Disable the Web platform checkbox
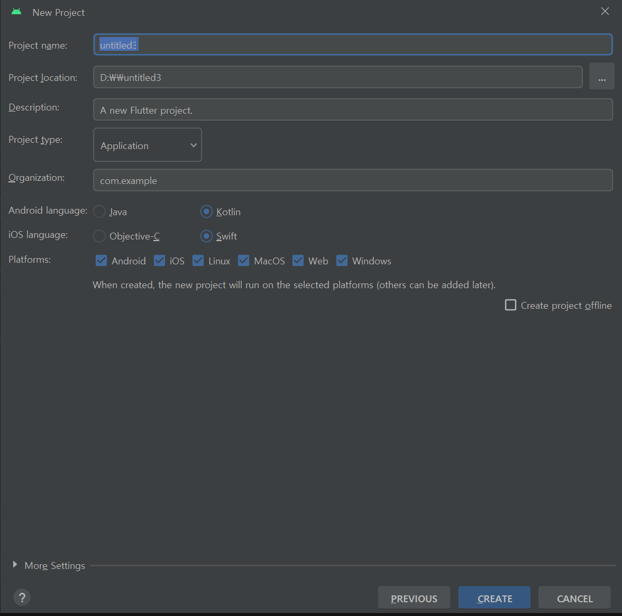 pos(298,261)
